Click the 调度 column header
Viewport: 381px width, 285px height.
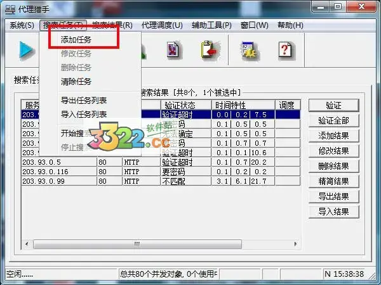click(288, 105)
